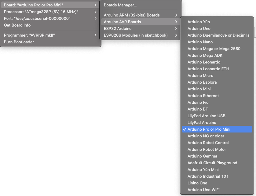Choose Arduino Yún Mini board

[x=217, y=169]
